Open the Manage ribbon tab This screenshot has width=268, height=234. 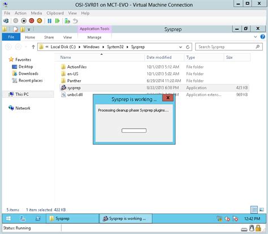coord(94,37)
